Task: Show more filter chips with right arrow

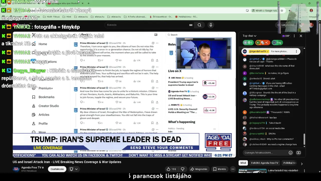Action: (302, 164)
